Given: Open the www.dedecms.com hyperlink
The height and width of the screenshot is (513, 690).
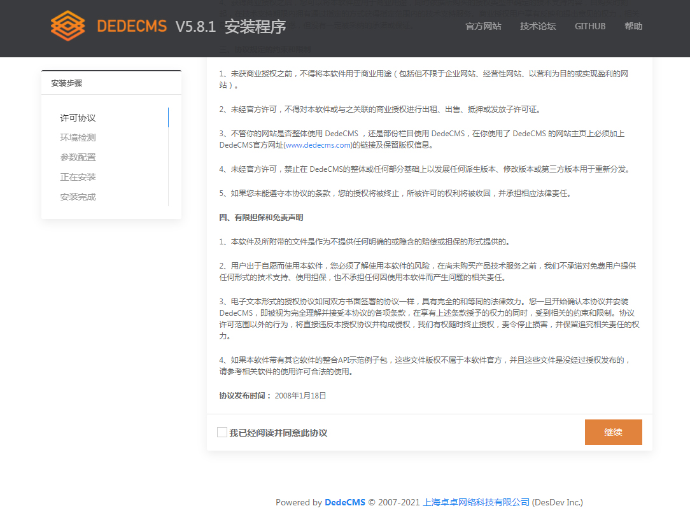Looking at the screenshot, I should pos(318,145).
